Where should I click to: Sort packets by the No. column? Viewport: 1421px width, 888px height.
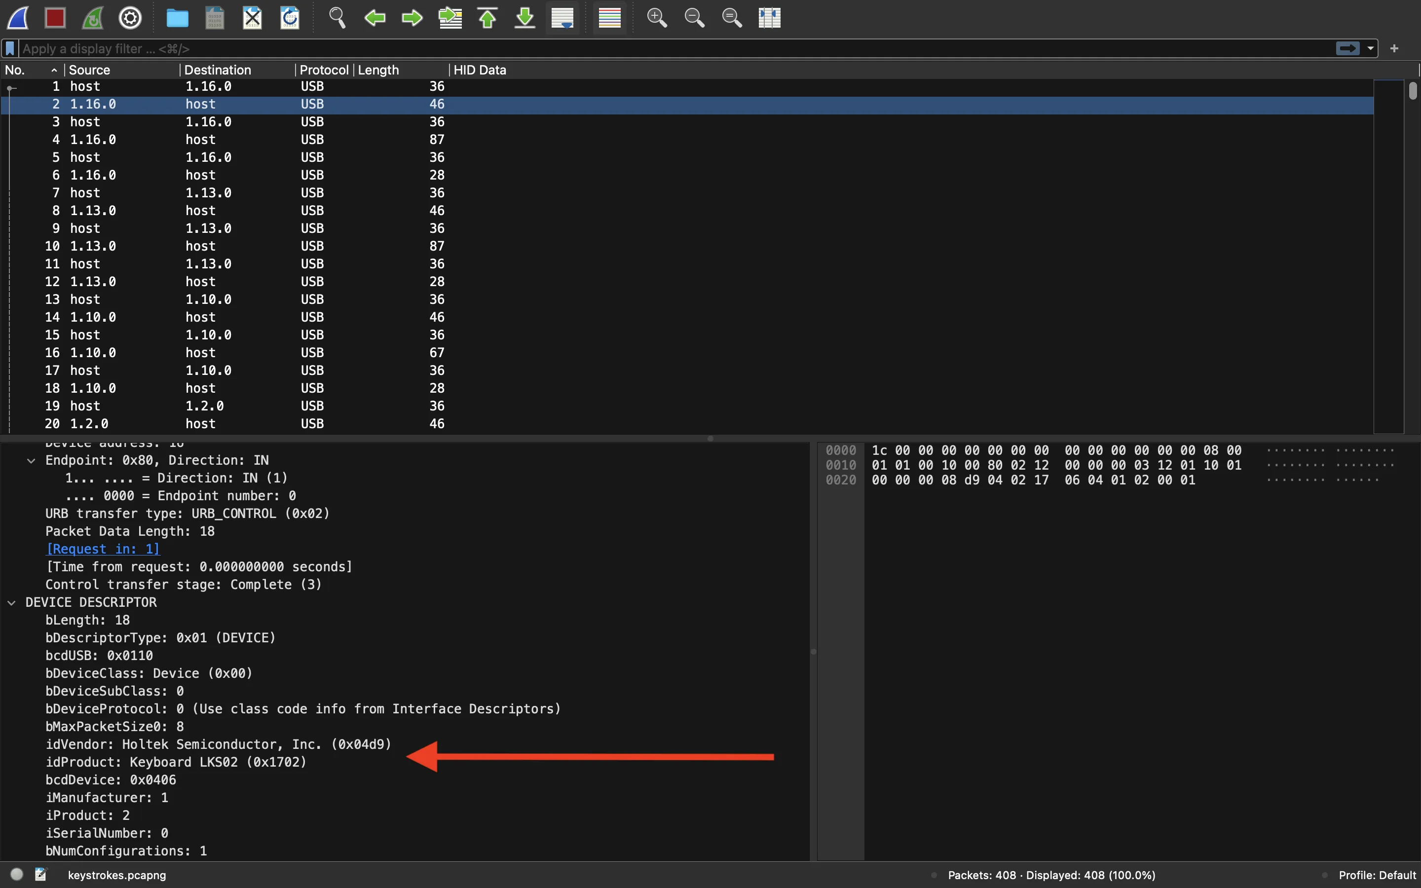(x=32, y=70)
